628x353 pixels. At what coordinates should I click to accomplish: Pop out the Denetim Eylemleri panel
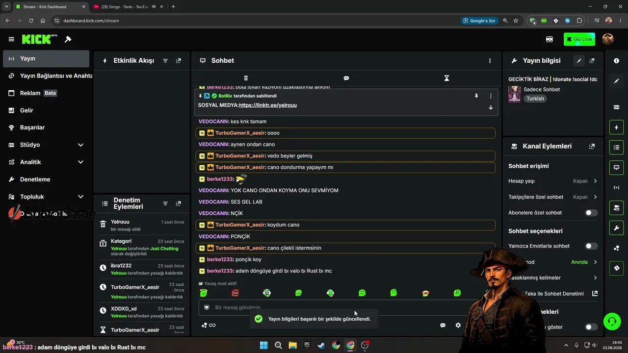coord(179,203)
